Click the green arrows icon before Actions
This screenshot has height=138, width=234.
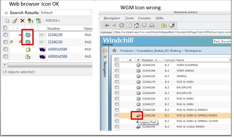(38, 21)
